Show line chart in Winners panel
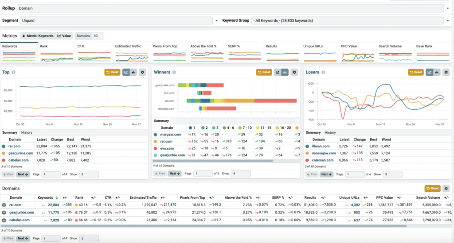 pos(278,72)
